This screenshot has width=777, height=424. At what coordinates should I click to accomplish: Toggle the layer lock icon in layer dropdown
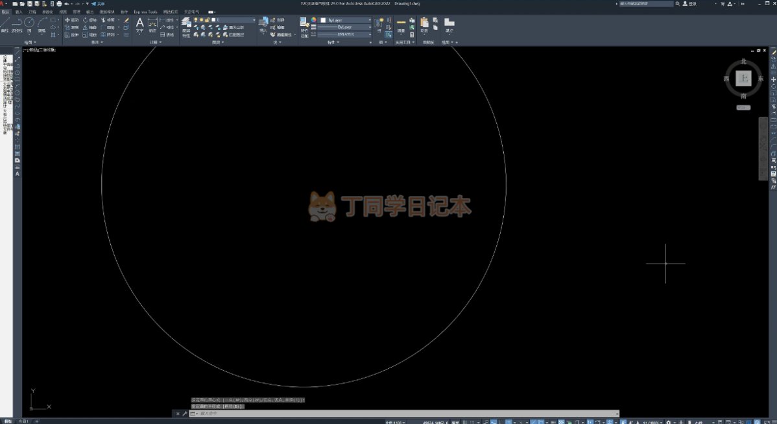(207, 20)
